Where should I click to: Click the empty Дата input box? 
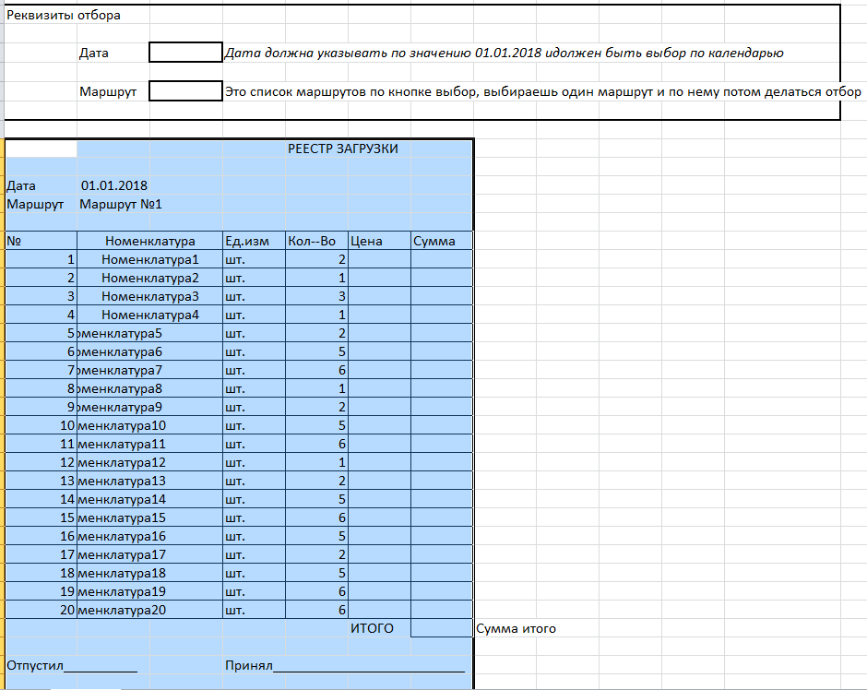tap(185, 53)
